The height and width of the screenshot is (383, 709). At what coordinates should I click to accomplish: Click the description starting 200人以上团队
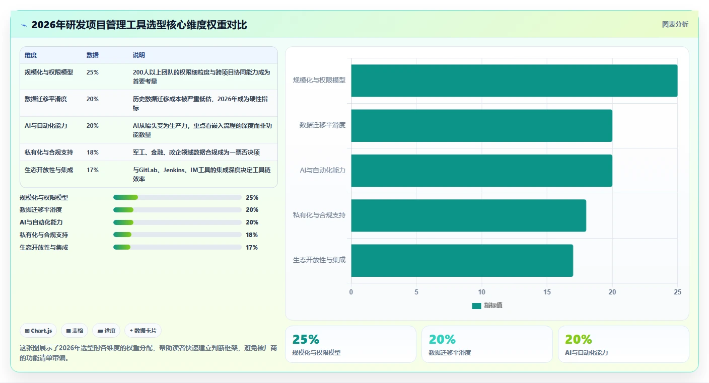pos(201,77)
